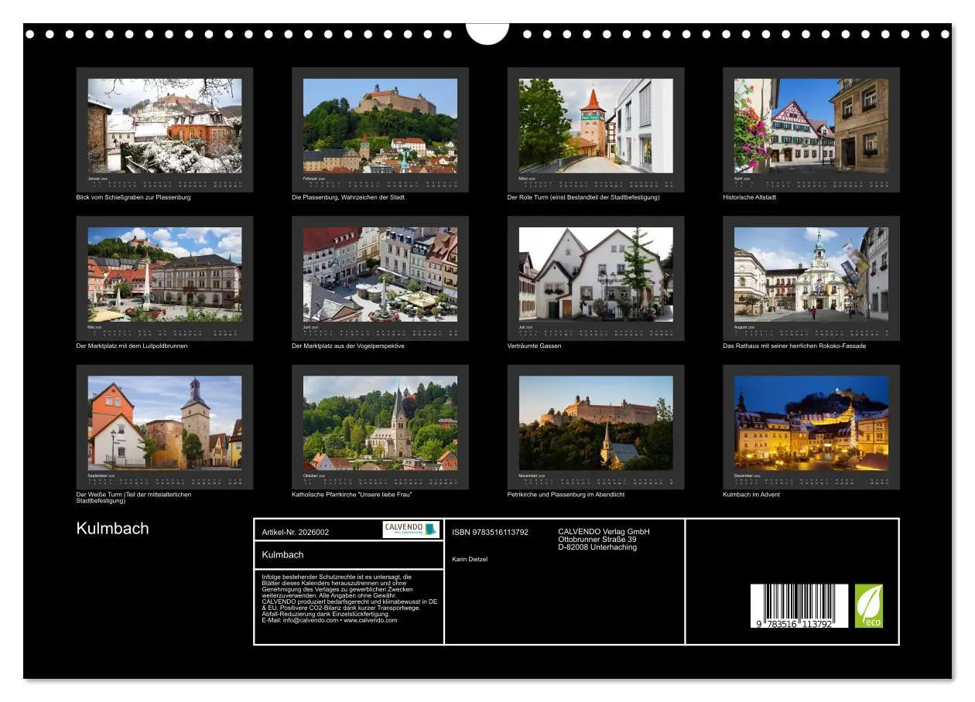Click 'CALVENDO Verlag GmbH' publisher line
This screenshot has width=975, height=702.
coord(604,532)
